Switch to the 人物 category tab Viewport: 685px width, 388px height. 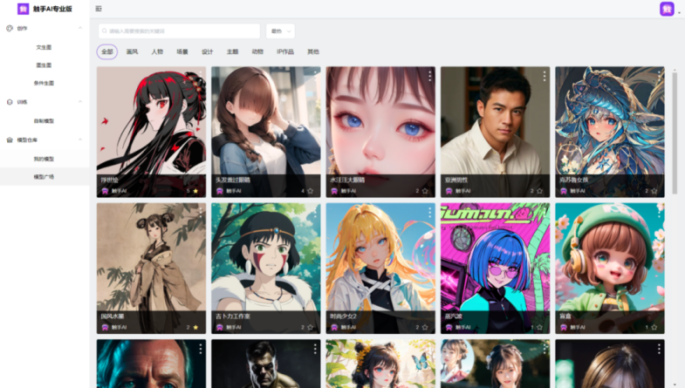coord(157,51)
